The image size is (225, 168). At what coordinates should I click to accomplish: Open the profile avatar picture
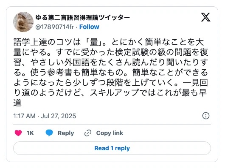(x=23, y=22)
